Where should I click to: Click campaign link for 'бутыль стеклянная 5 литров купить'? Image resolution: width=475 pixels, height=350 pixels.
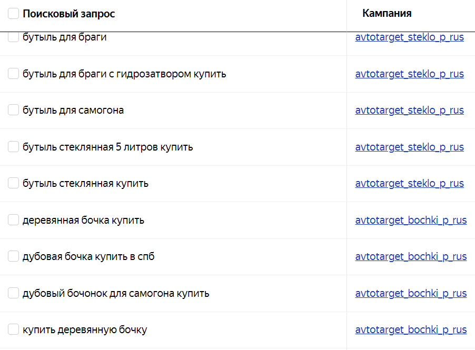(409, 147)
